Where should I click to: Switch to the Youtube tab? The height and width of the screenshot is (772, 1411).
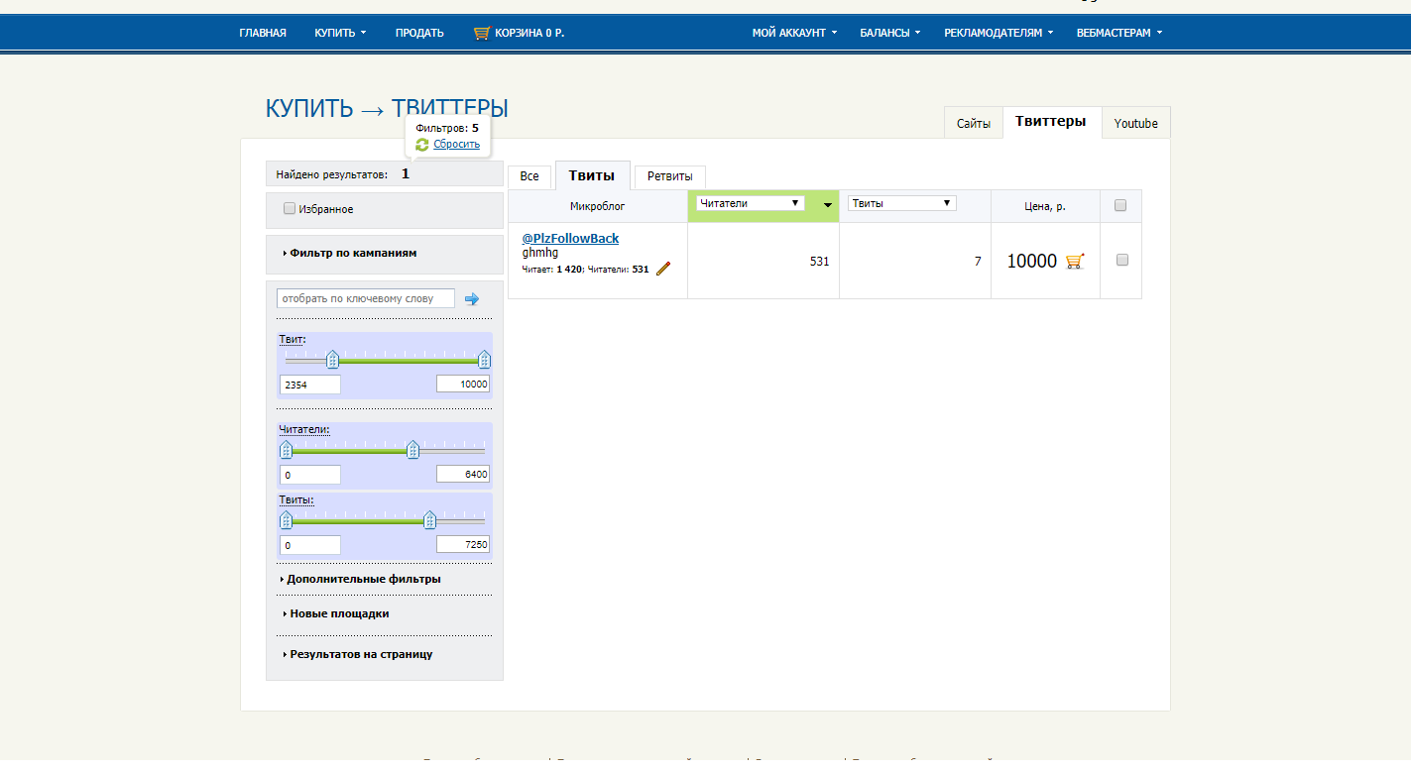(x=1135, y=124)
